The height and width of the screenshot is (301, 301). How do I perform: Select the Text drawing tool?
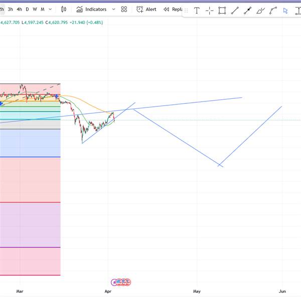click(x=197, y=11)
